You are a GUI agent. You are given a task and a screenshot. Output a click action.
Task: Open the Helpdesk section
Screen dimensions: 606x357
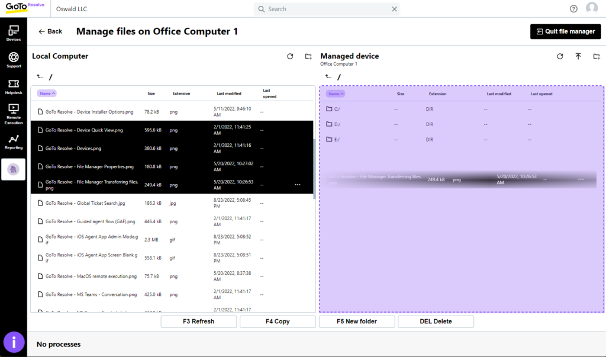tap(13, 86)
